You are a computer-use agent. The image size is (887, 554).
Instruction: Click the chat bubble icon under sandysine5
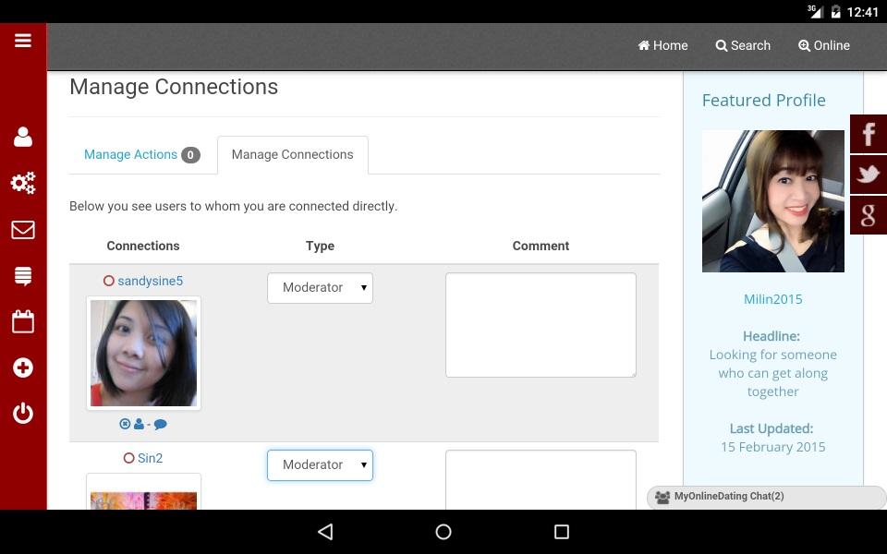pyautogui.click(x=160, y=424)
